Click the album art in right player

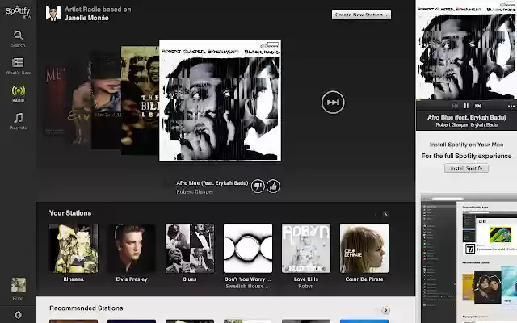(466, 52)
